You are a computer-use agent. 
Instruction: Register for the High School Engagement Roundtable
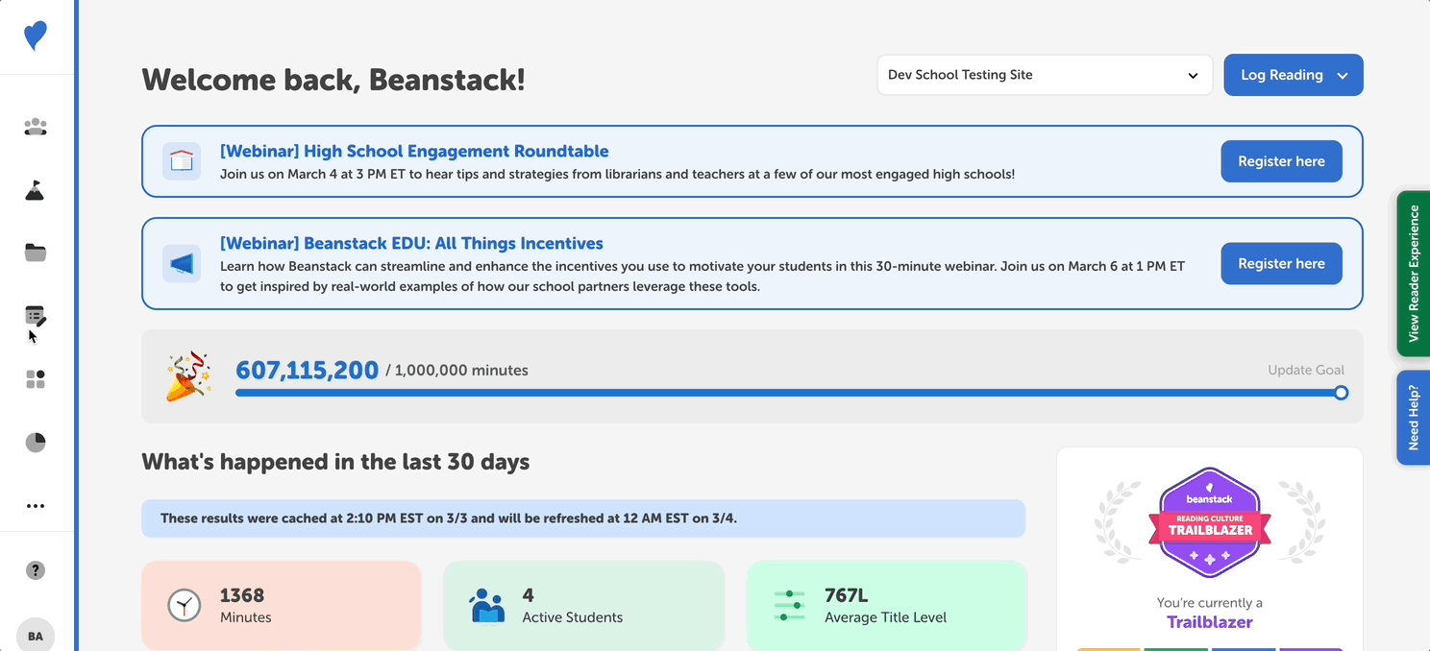(x=1281, y=160)
